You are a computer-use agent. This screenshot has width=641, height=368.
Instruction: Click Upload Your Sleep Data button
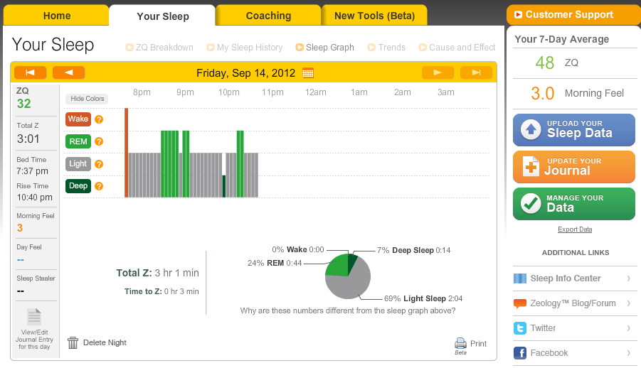(574, 130)
